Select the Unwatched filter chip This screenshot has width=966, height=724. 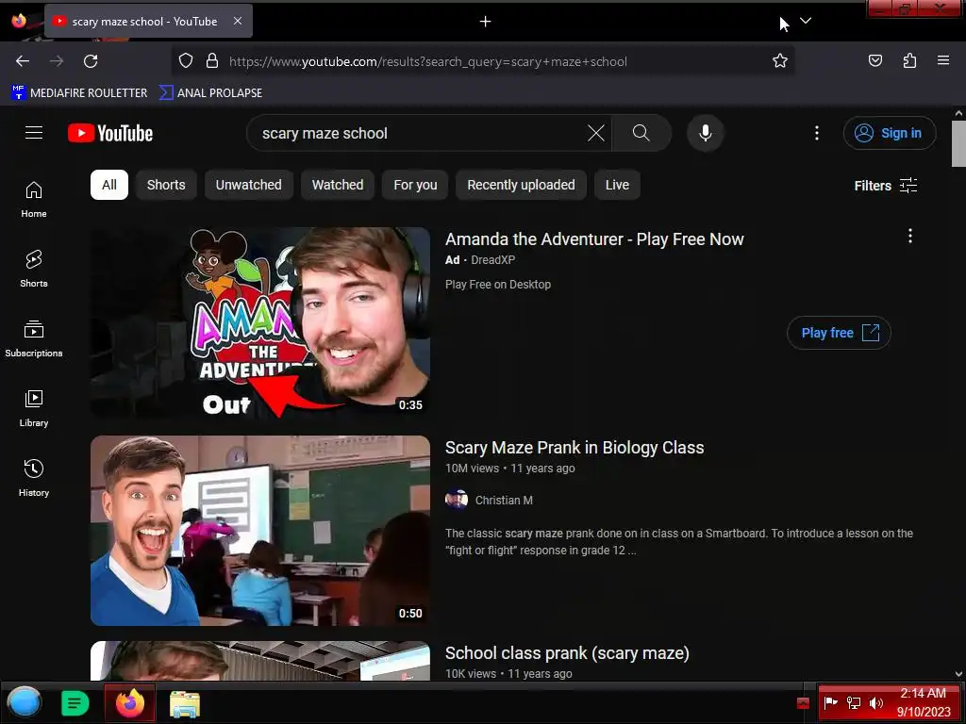(249, 185)
